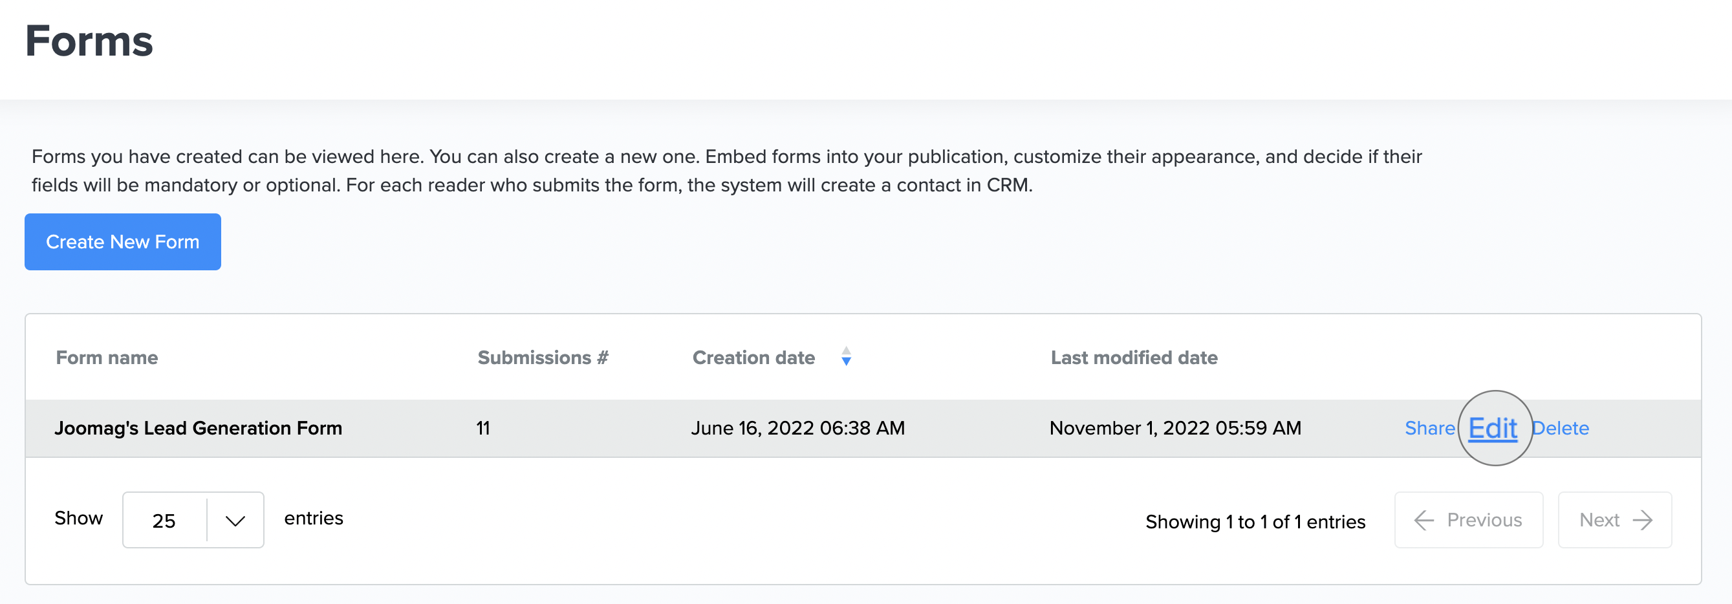The image size is (1732, 604).
Task: Sort by the Form name column header
Action: coord(107,358)
